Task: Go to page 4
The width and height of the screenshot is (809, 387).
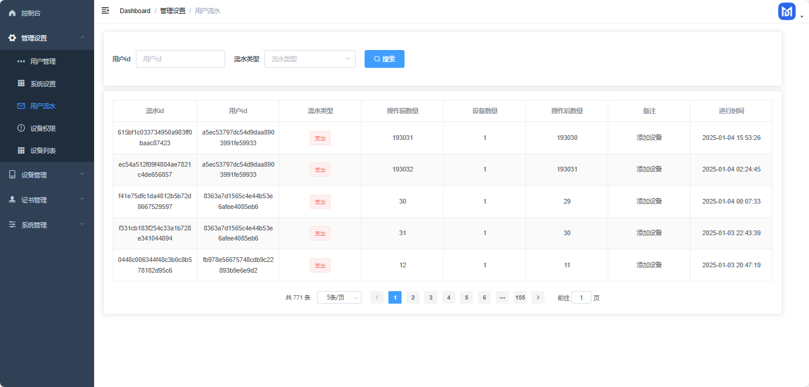Action: point(449,298)
